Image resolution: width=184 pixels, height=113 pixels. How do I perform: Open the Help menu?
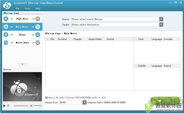point(38,9)
